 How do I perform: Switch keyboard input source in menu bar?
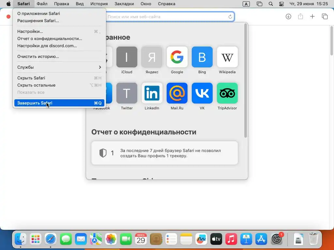(246, 4)
